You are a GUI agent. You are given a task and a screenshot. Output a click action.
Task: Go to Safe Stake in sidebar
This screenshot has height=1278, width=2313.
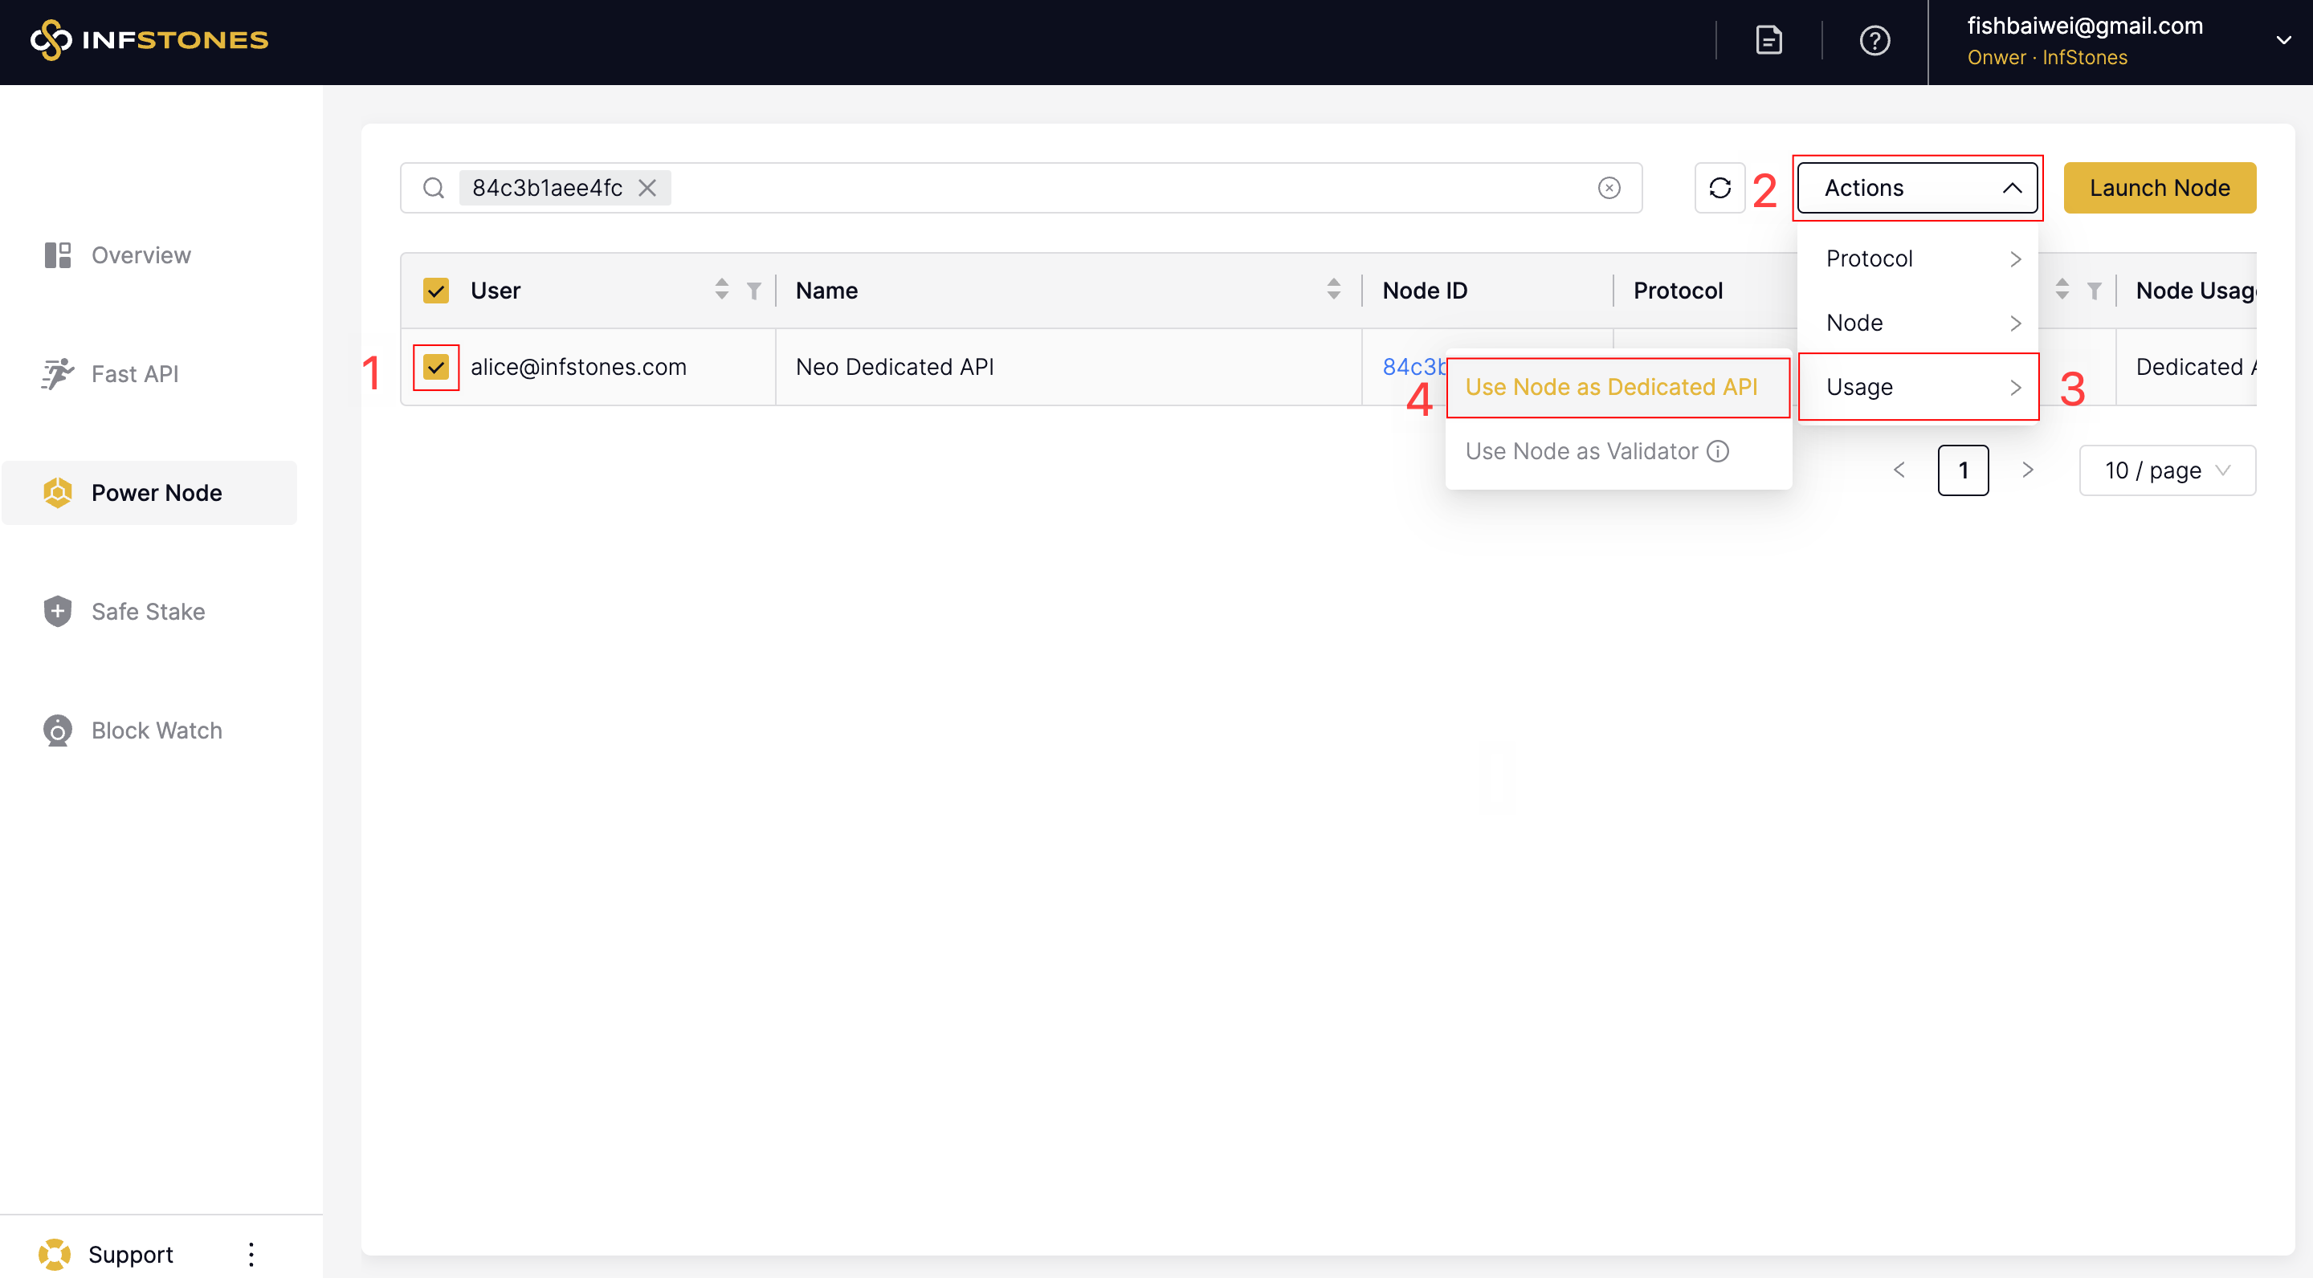point(148,611)
